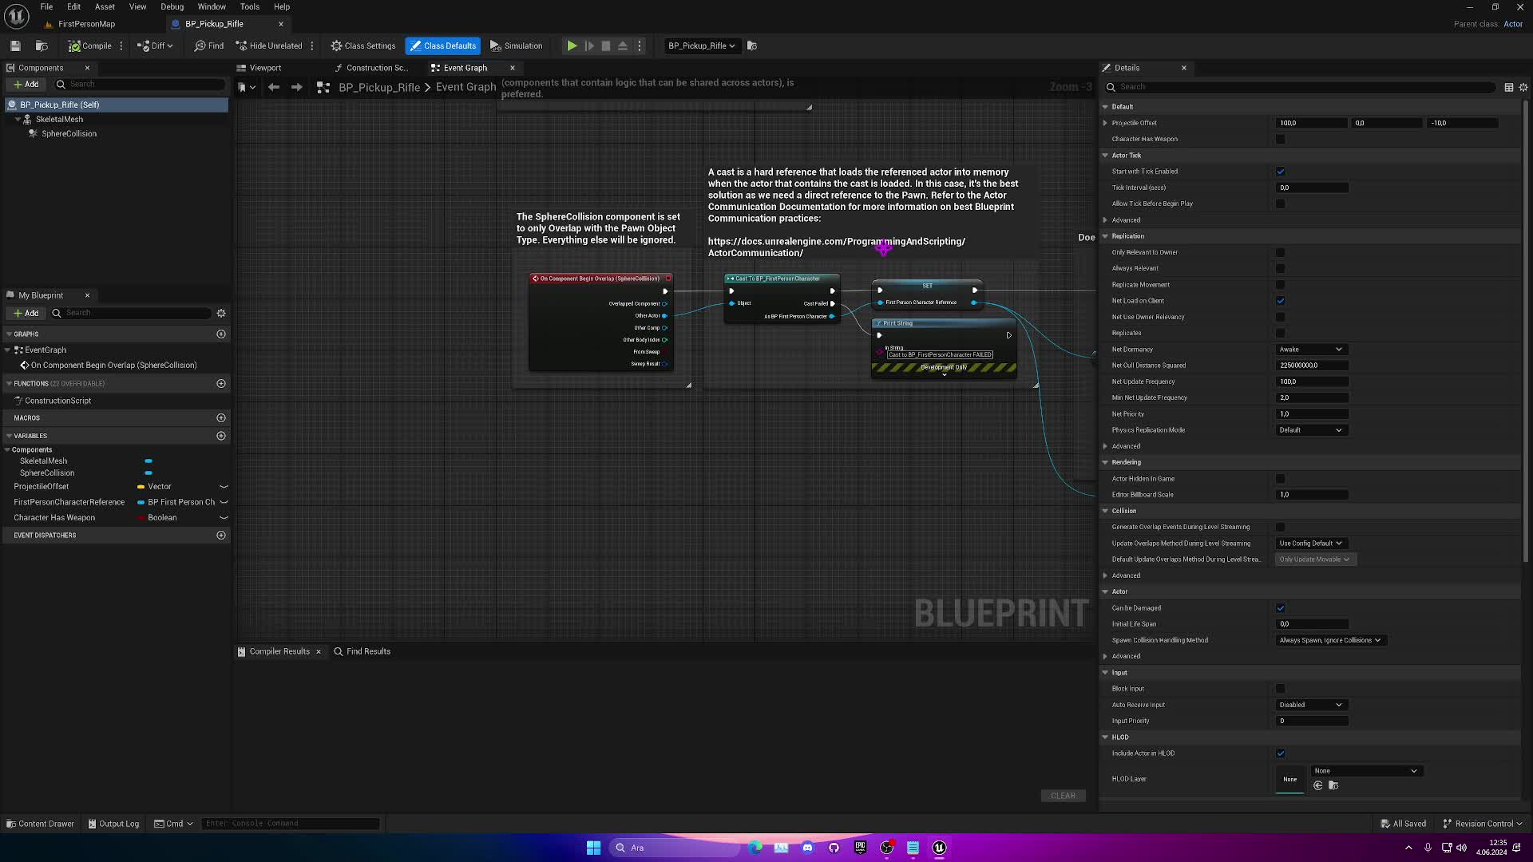Screen dimensions: 1533x862
Task: Toggle Character Has Weapon checkbox in Details
Action: [1281, 139]
